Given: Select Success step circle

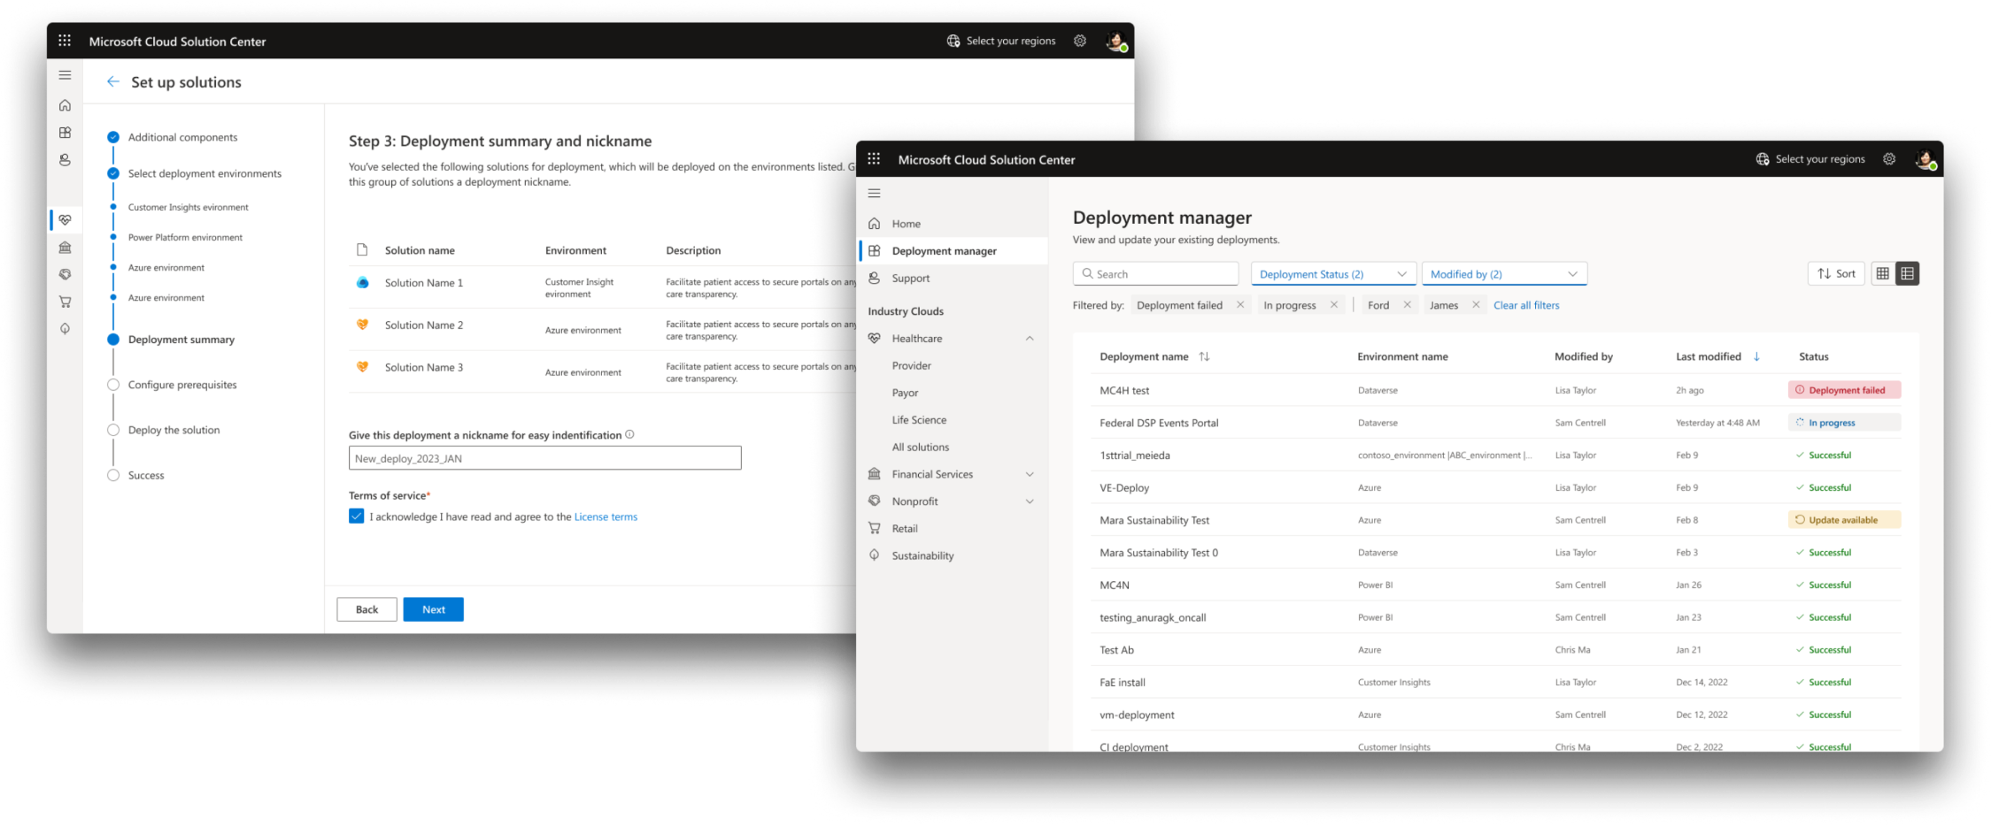Looking at the screenshot, I should (x=113, y=475).
